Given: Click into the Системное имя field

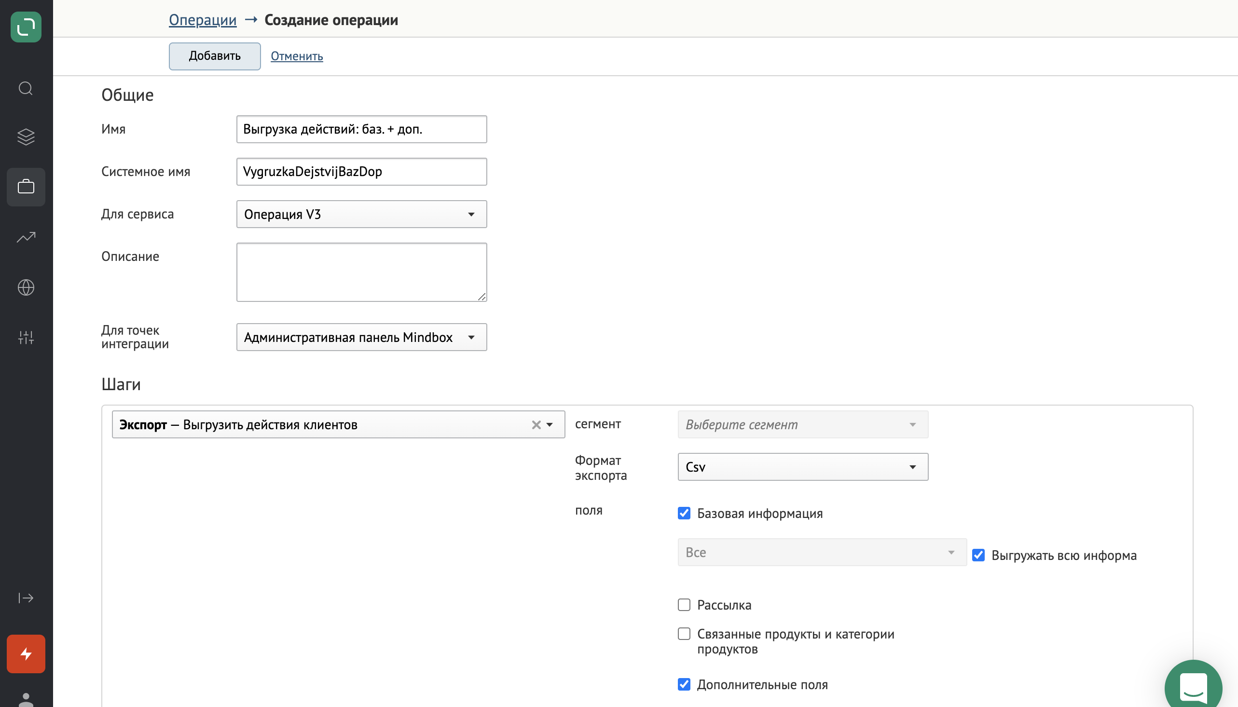Looking at the screenshot, I should coord(361,171).
